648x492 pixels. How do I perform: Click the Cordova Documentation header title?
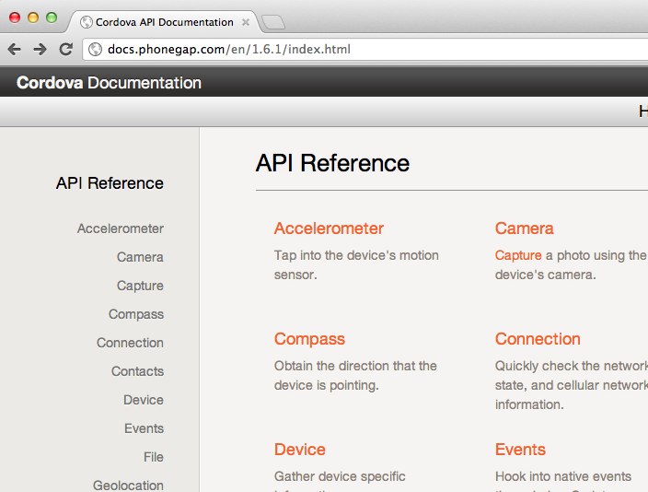coord(110,83)
